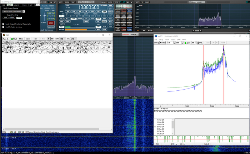
Task: Click the center align icon in FAX toolbar
Action: tap(35, 39)
